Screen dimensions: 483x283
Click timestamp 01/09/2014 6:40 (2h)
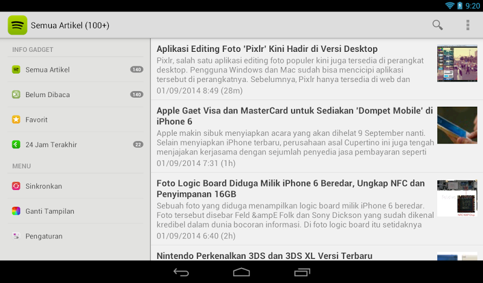click(196, 236)
